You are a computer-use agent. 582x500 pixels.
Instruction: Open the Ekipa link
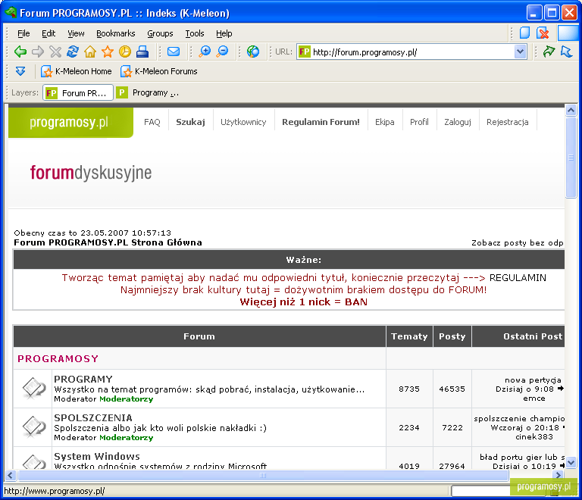click(x=384, y=122)
